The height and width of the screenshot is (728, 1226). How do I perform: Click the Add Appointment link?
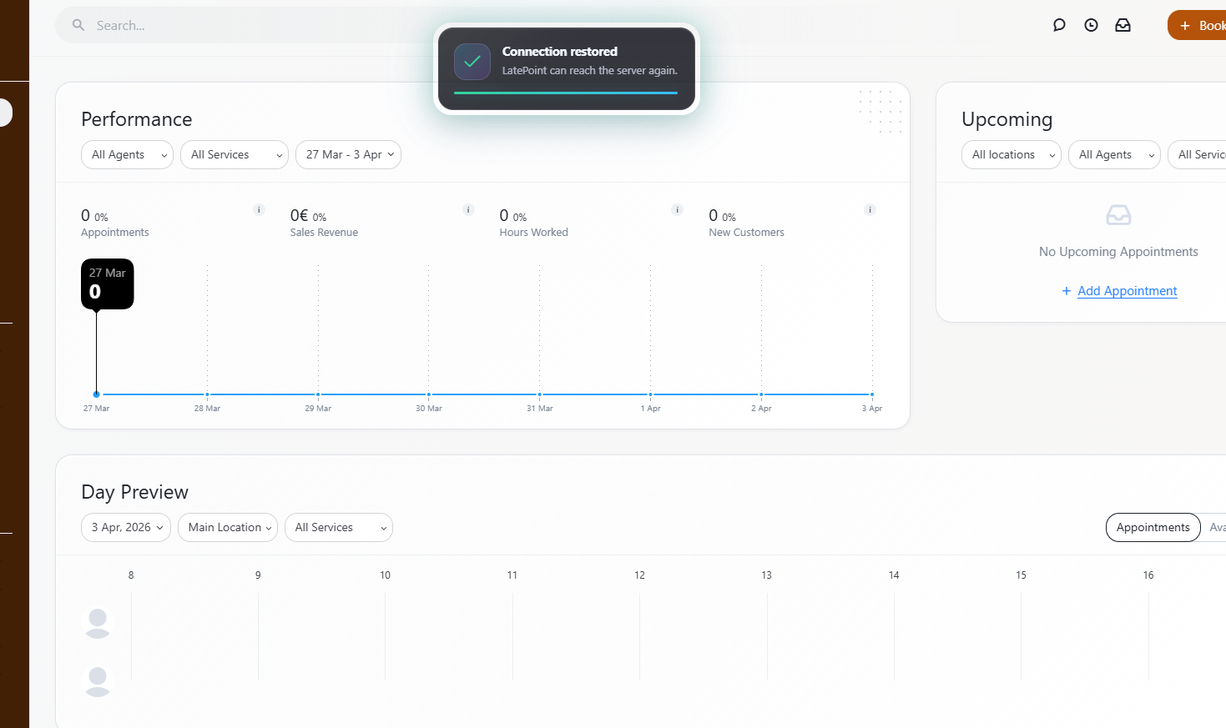click(1127, 291)
